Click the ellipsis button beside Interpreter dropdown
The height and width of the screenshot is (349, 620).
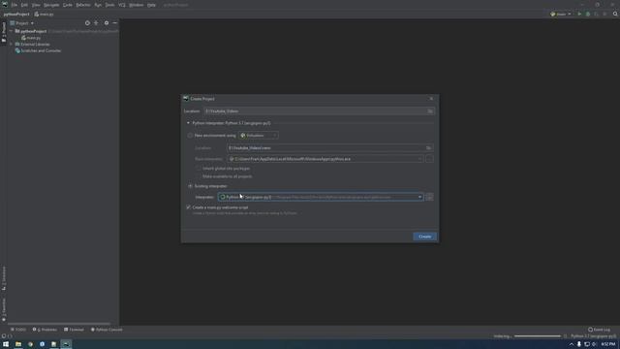pos(429,197)
